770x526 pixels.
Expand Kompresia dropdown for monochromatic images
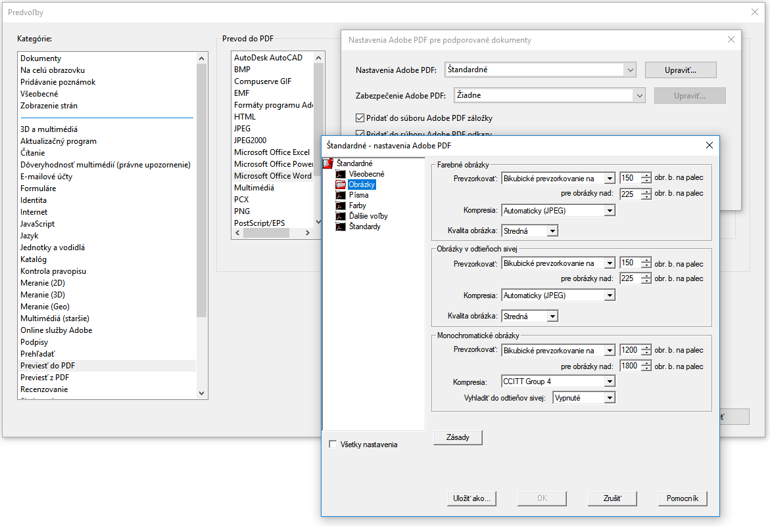(610, 382)
